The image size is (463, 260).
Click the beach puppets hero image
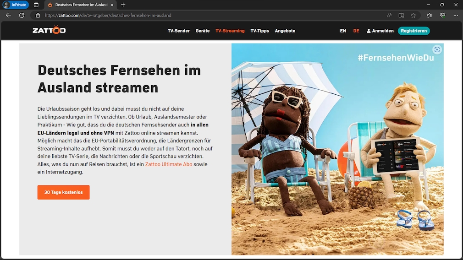(x=337, y=149)
